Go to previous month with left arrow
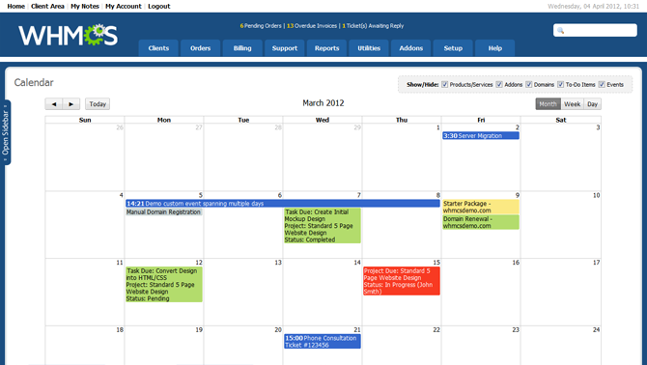Screen dimensions: 647x365 (54, 104)
